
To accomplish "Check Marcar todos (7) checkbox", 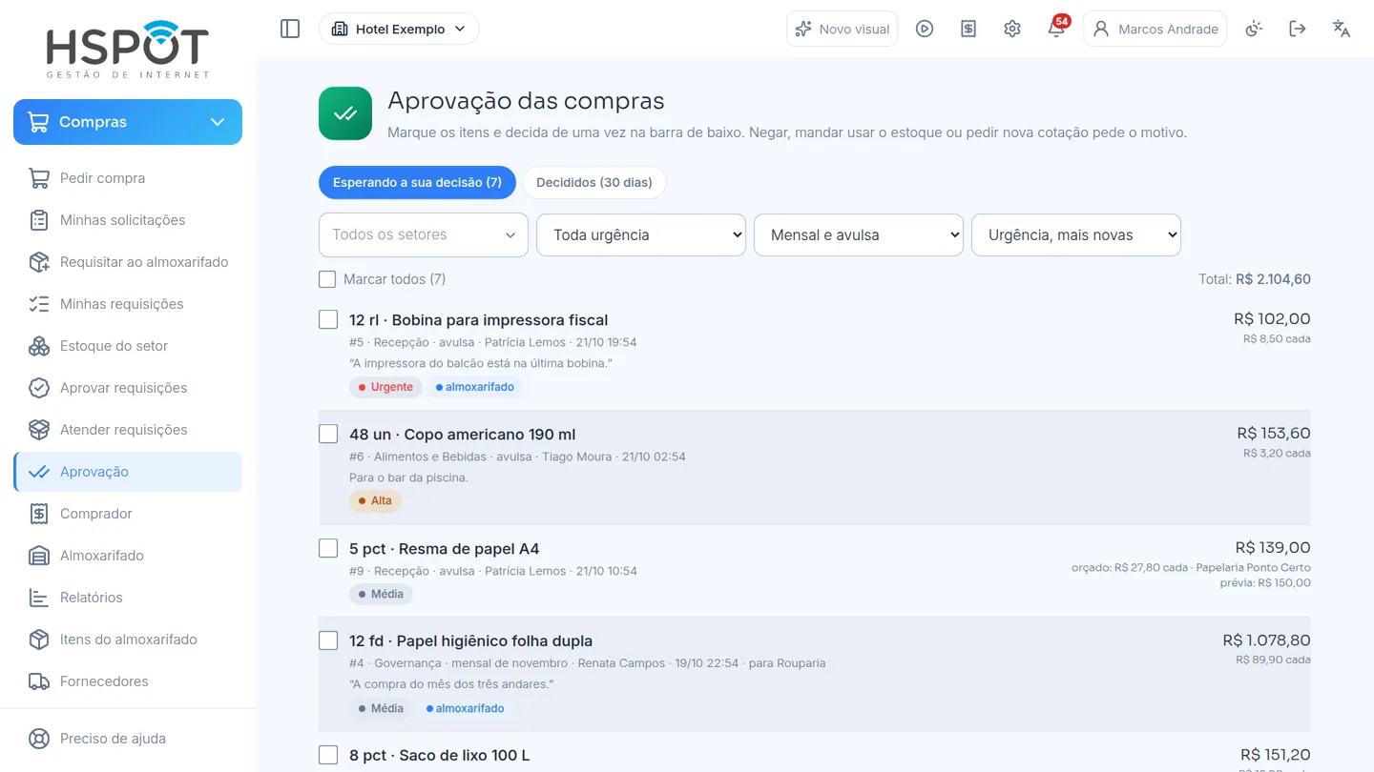I will tap(327, 279).
